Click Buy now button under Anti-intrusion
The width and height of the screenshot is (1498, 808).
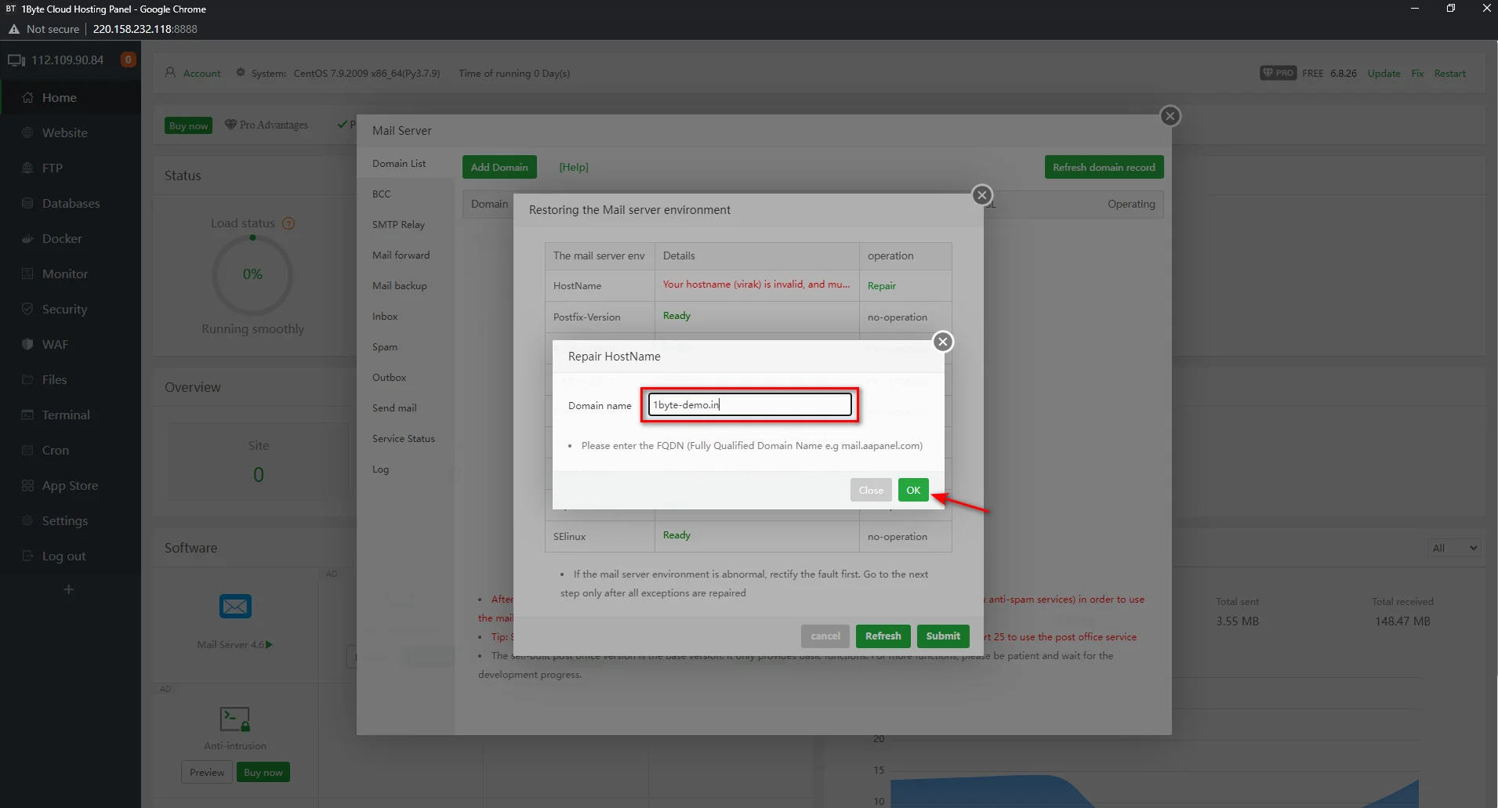(x=263, y=772)
